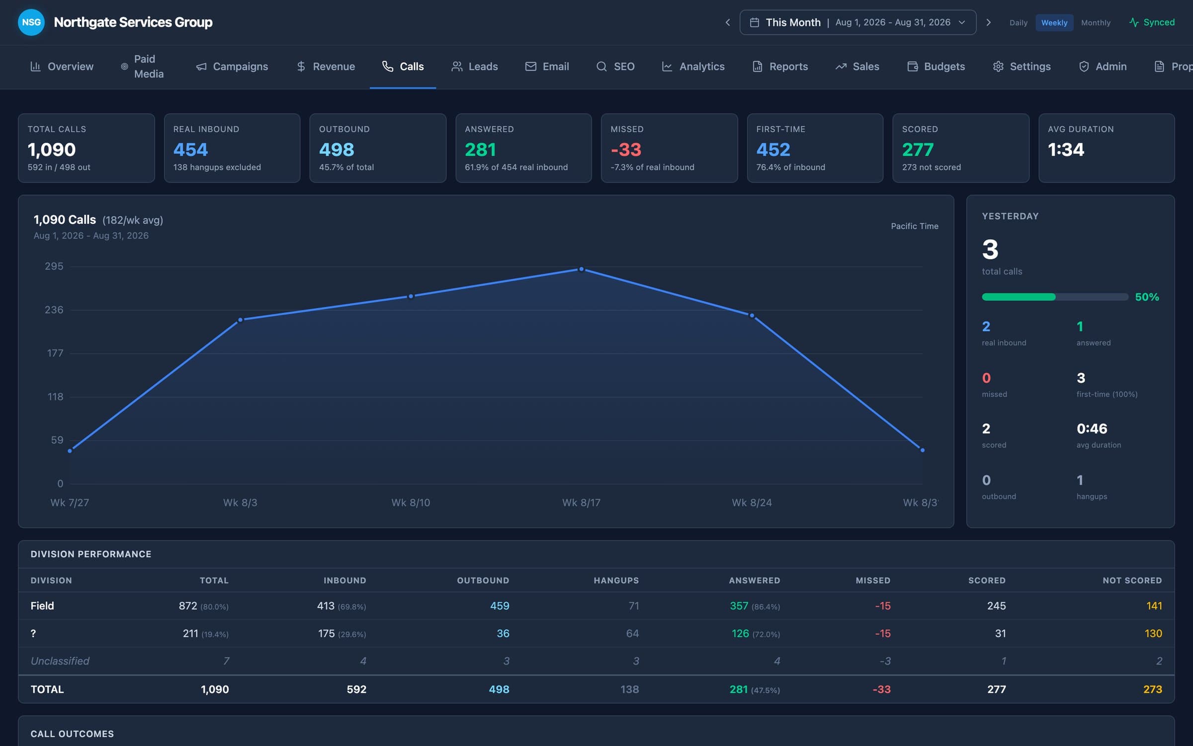Click the Field division row name
Viewport: 1193px width, 746px height.
(42, 606)
